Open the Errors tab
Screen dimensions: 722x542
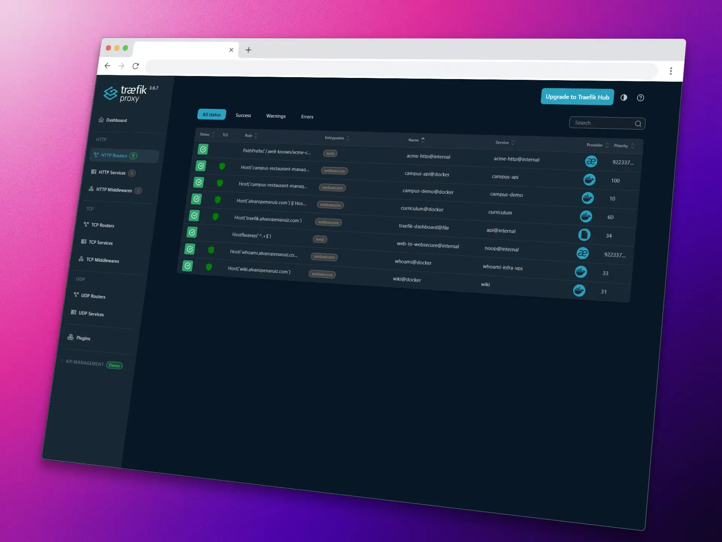click(x=307, y=117)
